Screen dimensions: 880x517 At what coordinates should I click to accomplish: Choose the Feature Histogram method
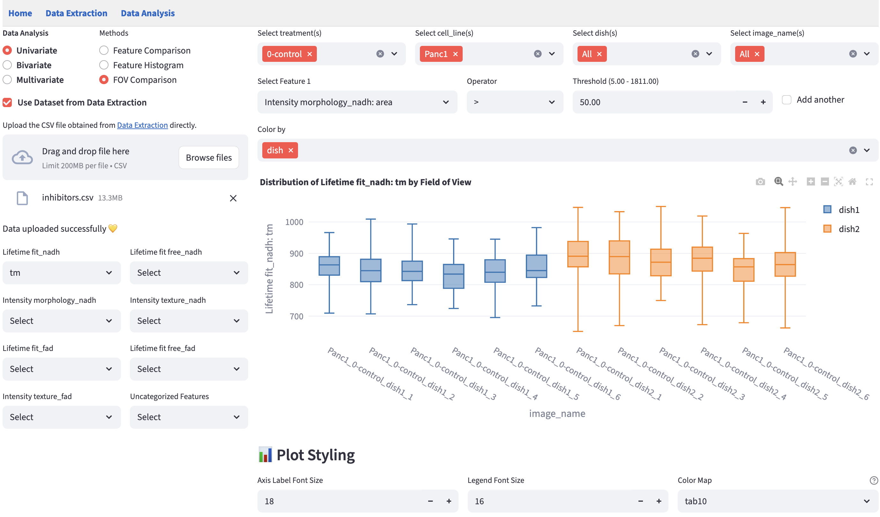click(104, 65)
